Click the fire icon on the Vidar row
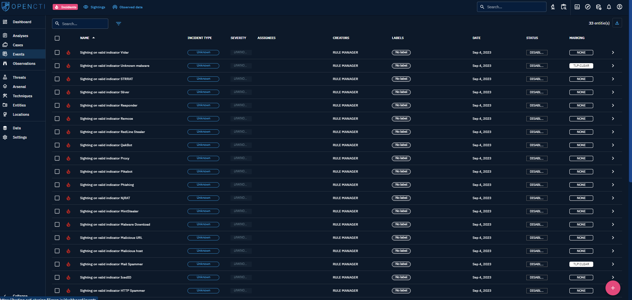 point(68,53)
